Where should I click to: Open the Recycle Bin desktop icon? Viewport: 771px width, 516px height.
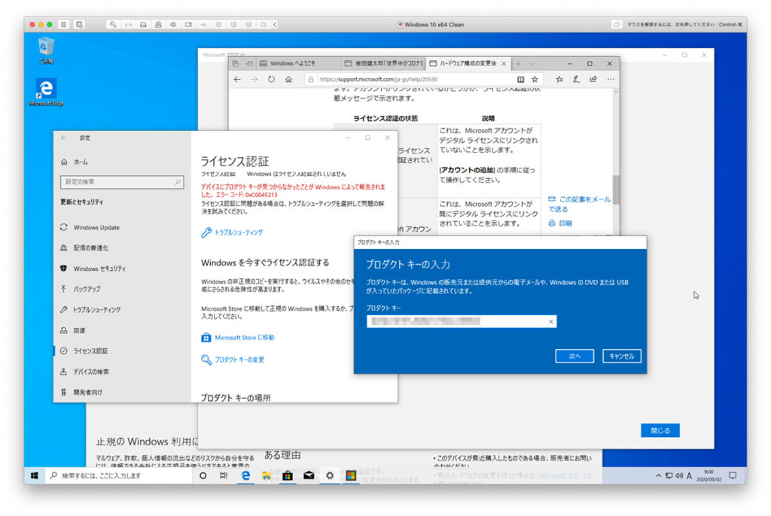point(46,50)
